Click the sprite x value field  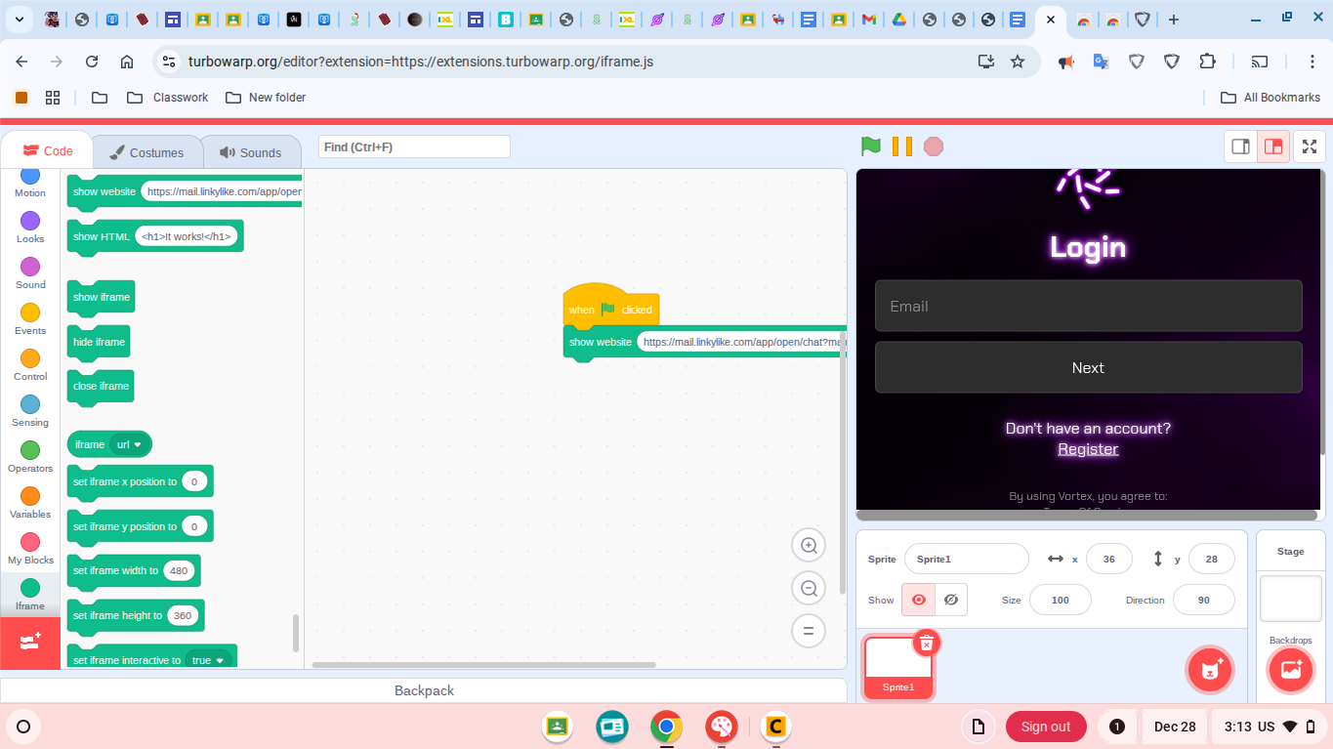pos(1108,559)
